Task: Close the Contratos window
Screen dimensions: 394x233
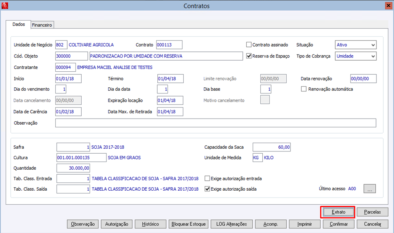Action: [389, 5]
